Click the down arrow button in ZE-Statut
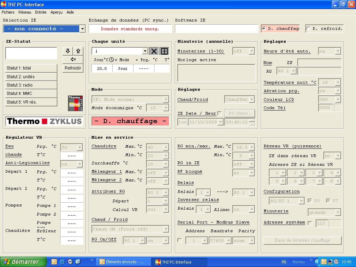Viewport: 356px width, 267px height. pyautogui.click(x=68, y=51)
